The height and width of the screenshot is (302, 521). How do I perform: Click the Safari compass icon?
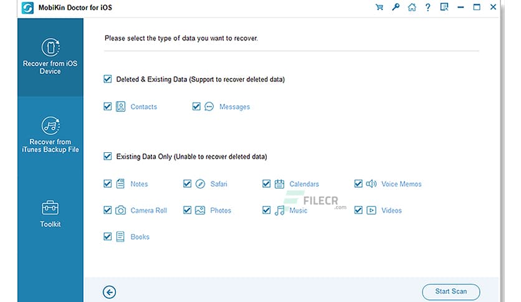point(200,184)
